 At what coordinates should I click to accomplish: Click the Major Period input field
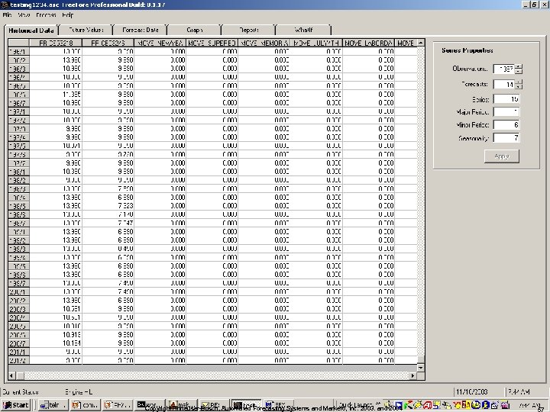click(x=506, y=111)
